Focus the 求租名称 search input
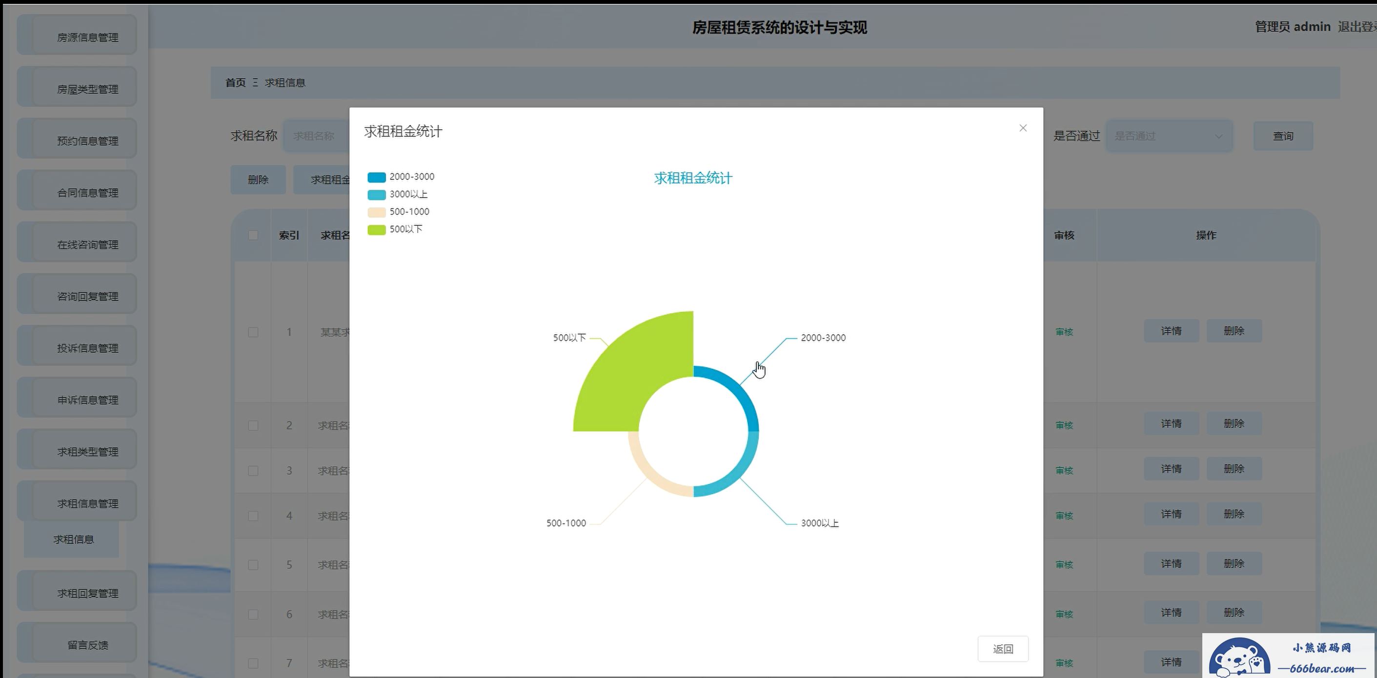Screen dimensions: 1377x678 (317, 136)
